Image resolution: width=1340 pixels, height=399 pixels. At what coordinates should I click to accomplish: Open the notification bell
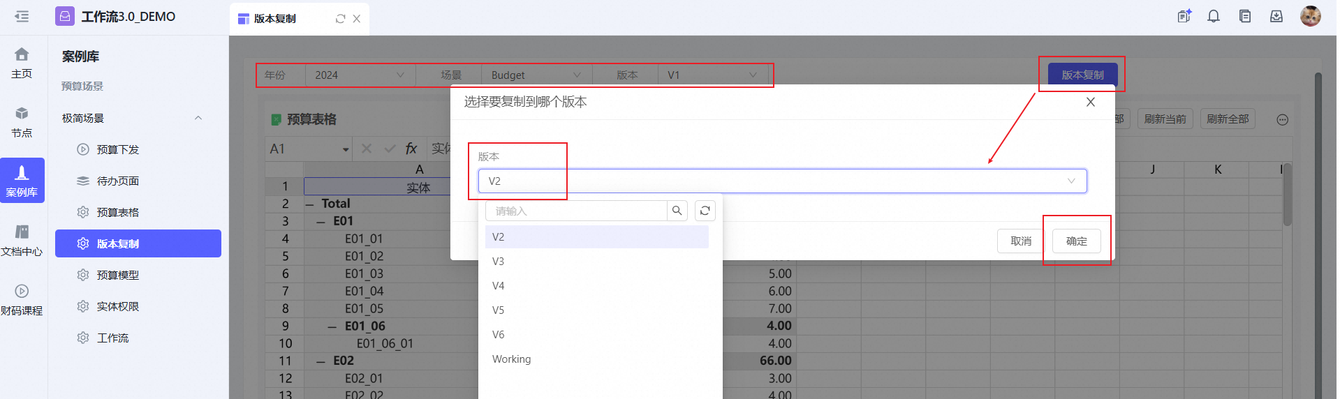1214,17
